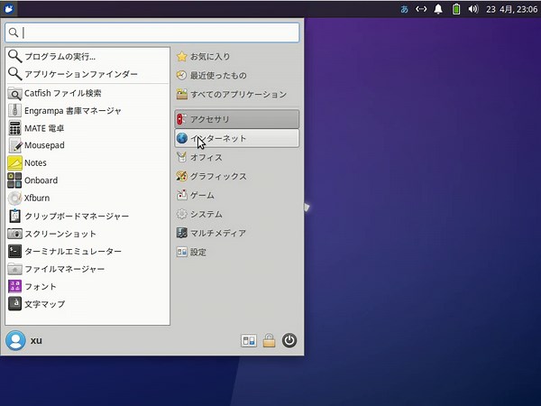The height and width of the screenshot is (406, 541).
Task: Open the network connection tray icon
Action: point(421,9)
